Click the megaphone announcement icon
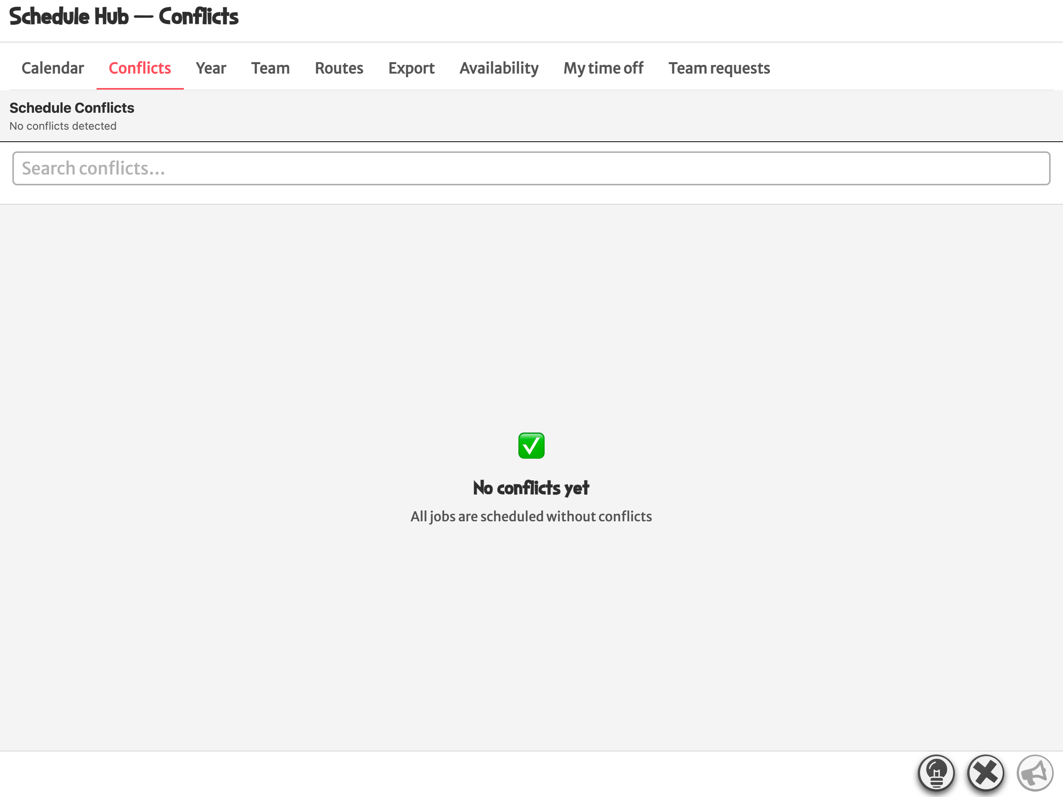The image size is (1063, 797). [1035, 773]
